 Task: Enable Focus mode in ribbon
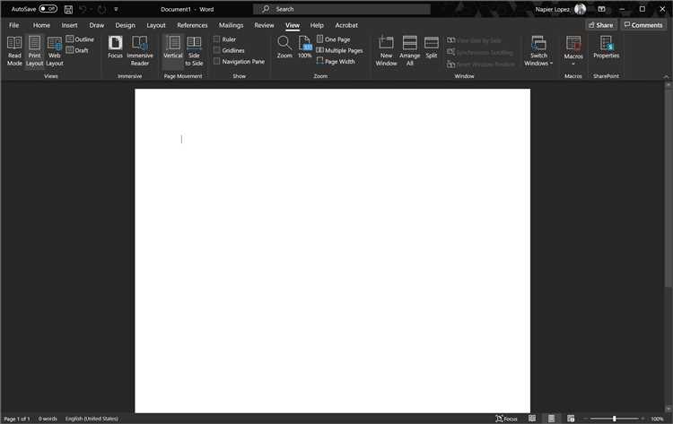pos(115,48)
